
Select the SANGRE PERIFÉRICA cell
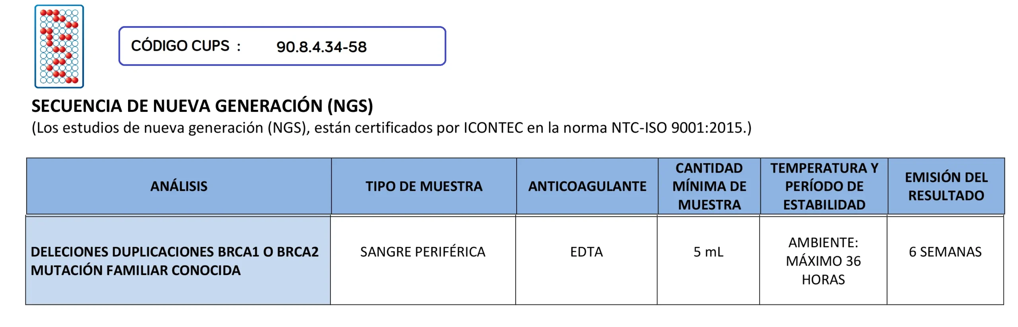423,252
